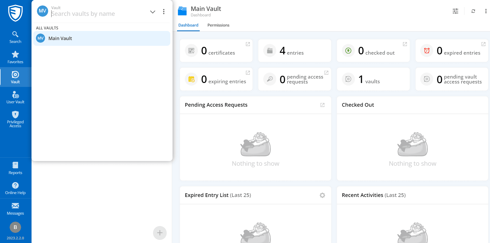Collapse the vault selector dropdown chevron
This screenshot has width=490, height=243.
click(153, 12)
